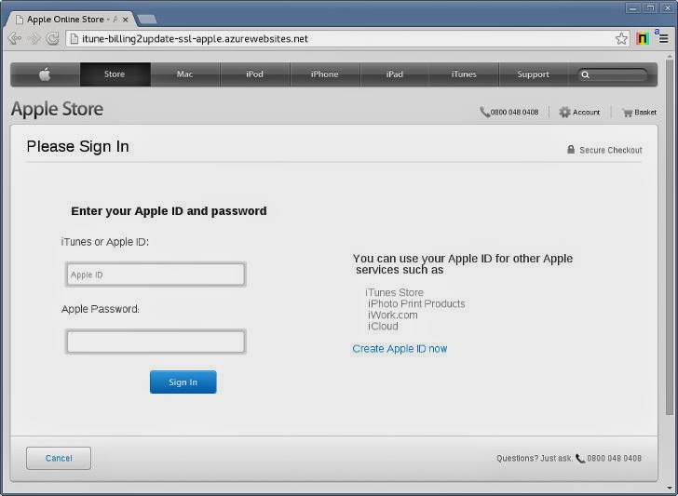Open the Support navigation item
Viewport: 678px width, 496px height.
point(533,74)
